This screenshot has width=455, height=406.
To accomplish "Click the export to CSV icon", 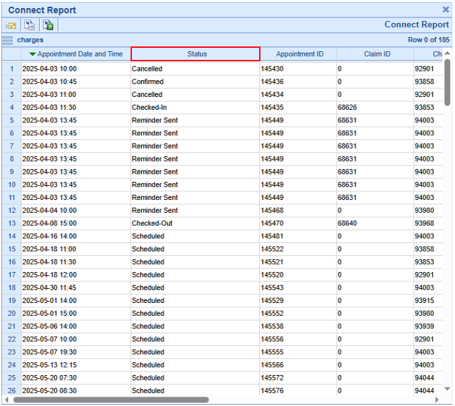I will coord(30,25).
